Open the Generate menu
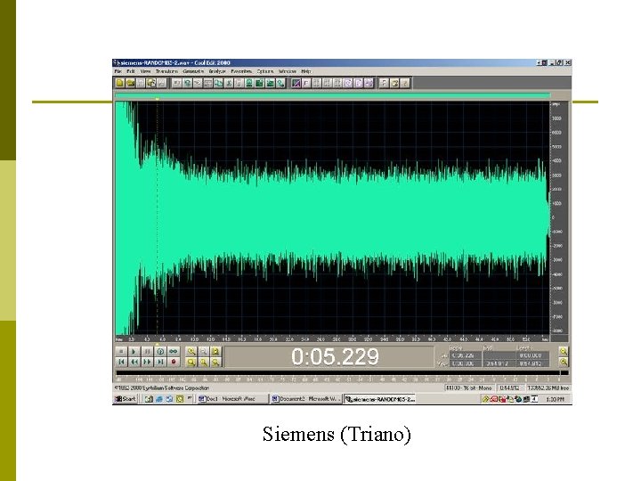This screenshot has width=641, height=481. 193,71
